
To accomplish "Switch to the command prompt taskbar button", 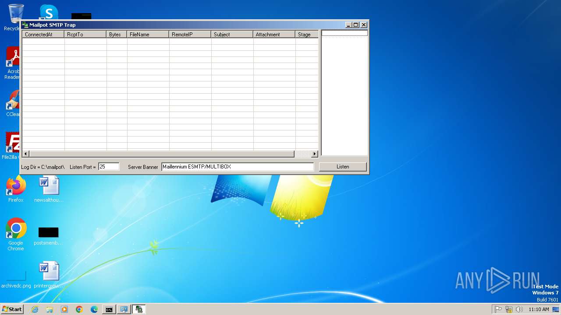I will [x=109, y=309].
